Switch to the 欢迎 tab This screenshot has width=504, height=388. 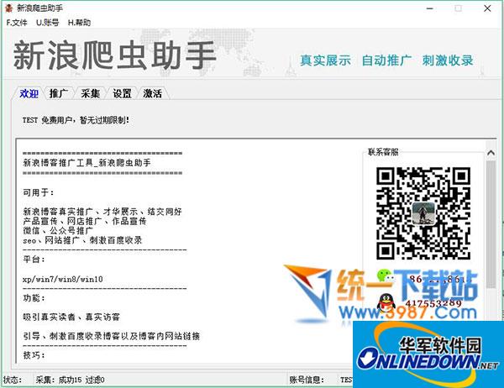click(x=29, y=93)
